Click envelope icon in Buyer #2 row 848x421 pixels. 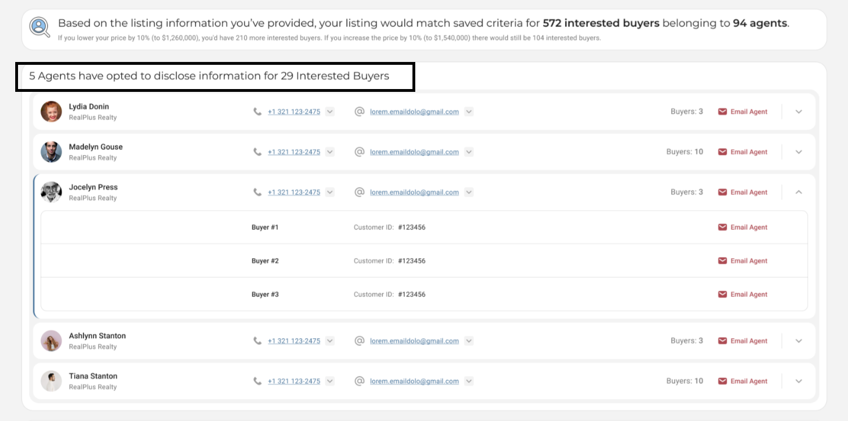[722, 261]
